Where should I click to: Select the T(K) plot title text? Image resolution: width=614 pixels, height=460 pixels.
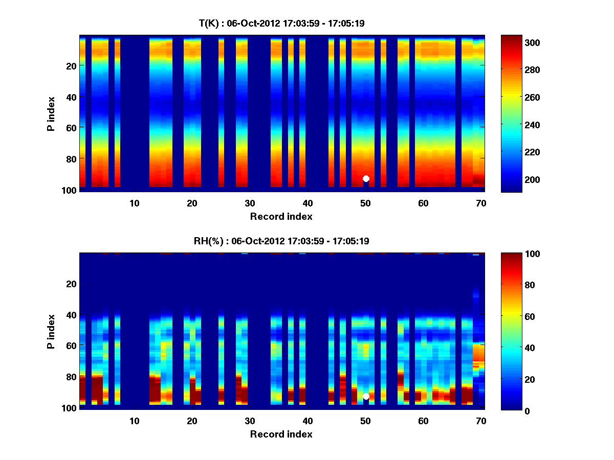coord(281,23)
